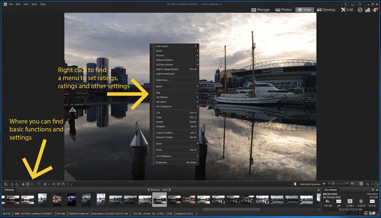
Task: Select the Filmstrip tab
Action: (9, 190)
